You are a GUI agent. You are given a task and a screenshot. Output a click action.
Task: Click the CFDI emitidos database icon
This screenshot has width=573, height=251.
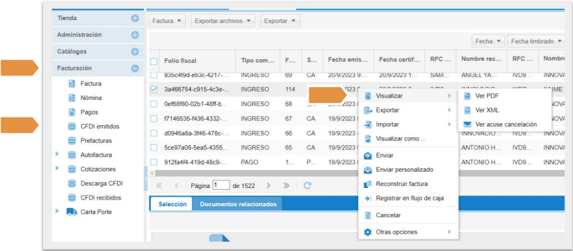tap(72, 127)
